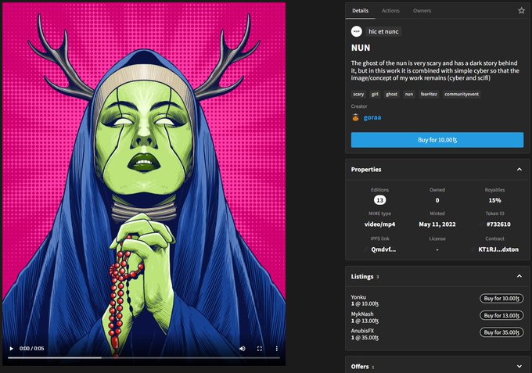Open the IPFS link Qmdvf...
This screenshot has width=532, height=373.
click(x=383, y=249)
